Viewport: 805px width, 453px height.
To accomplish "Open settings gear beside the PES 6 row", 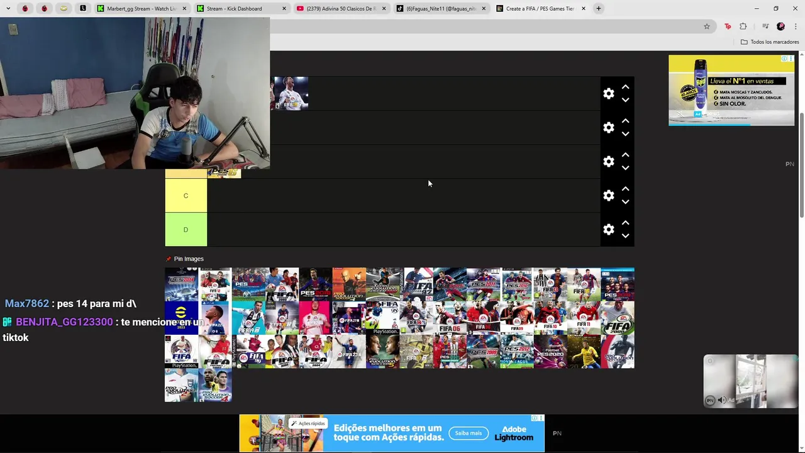I will [x=608, y=161].
